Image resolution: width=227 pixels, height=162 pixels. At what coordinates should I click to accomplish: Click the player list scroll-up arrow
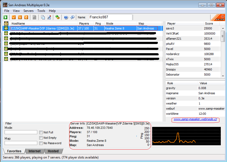click(223, 28)
